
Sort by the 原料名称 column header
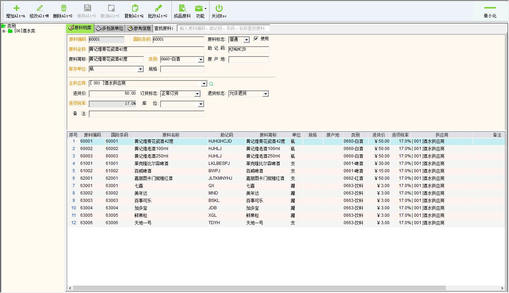tap(171, 135)
